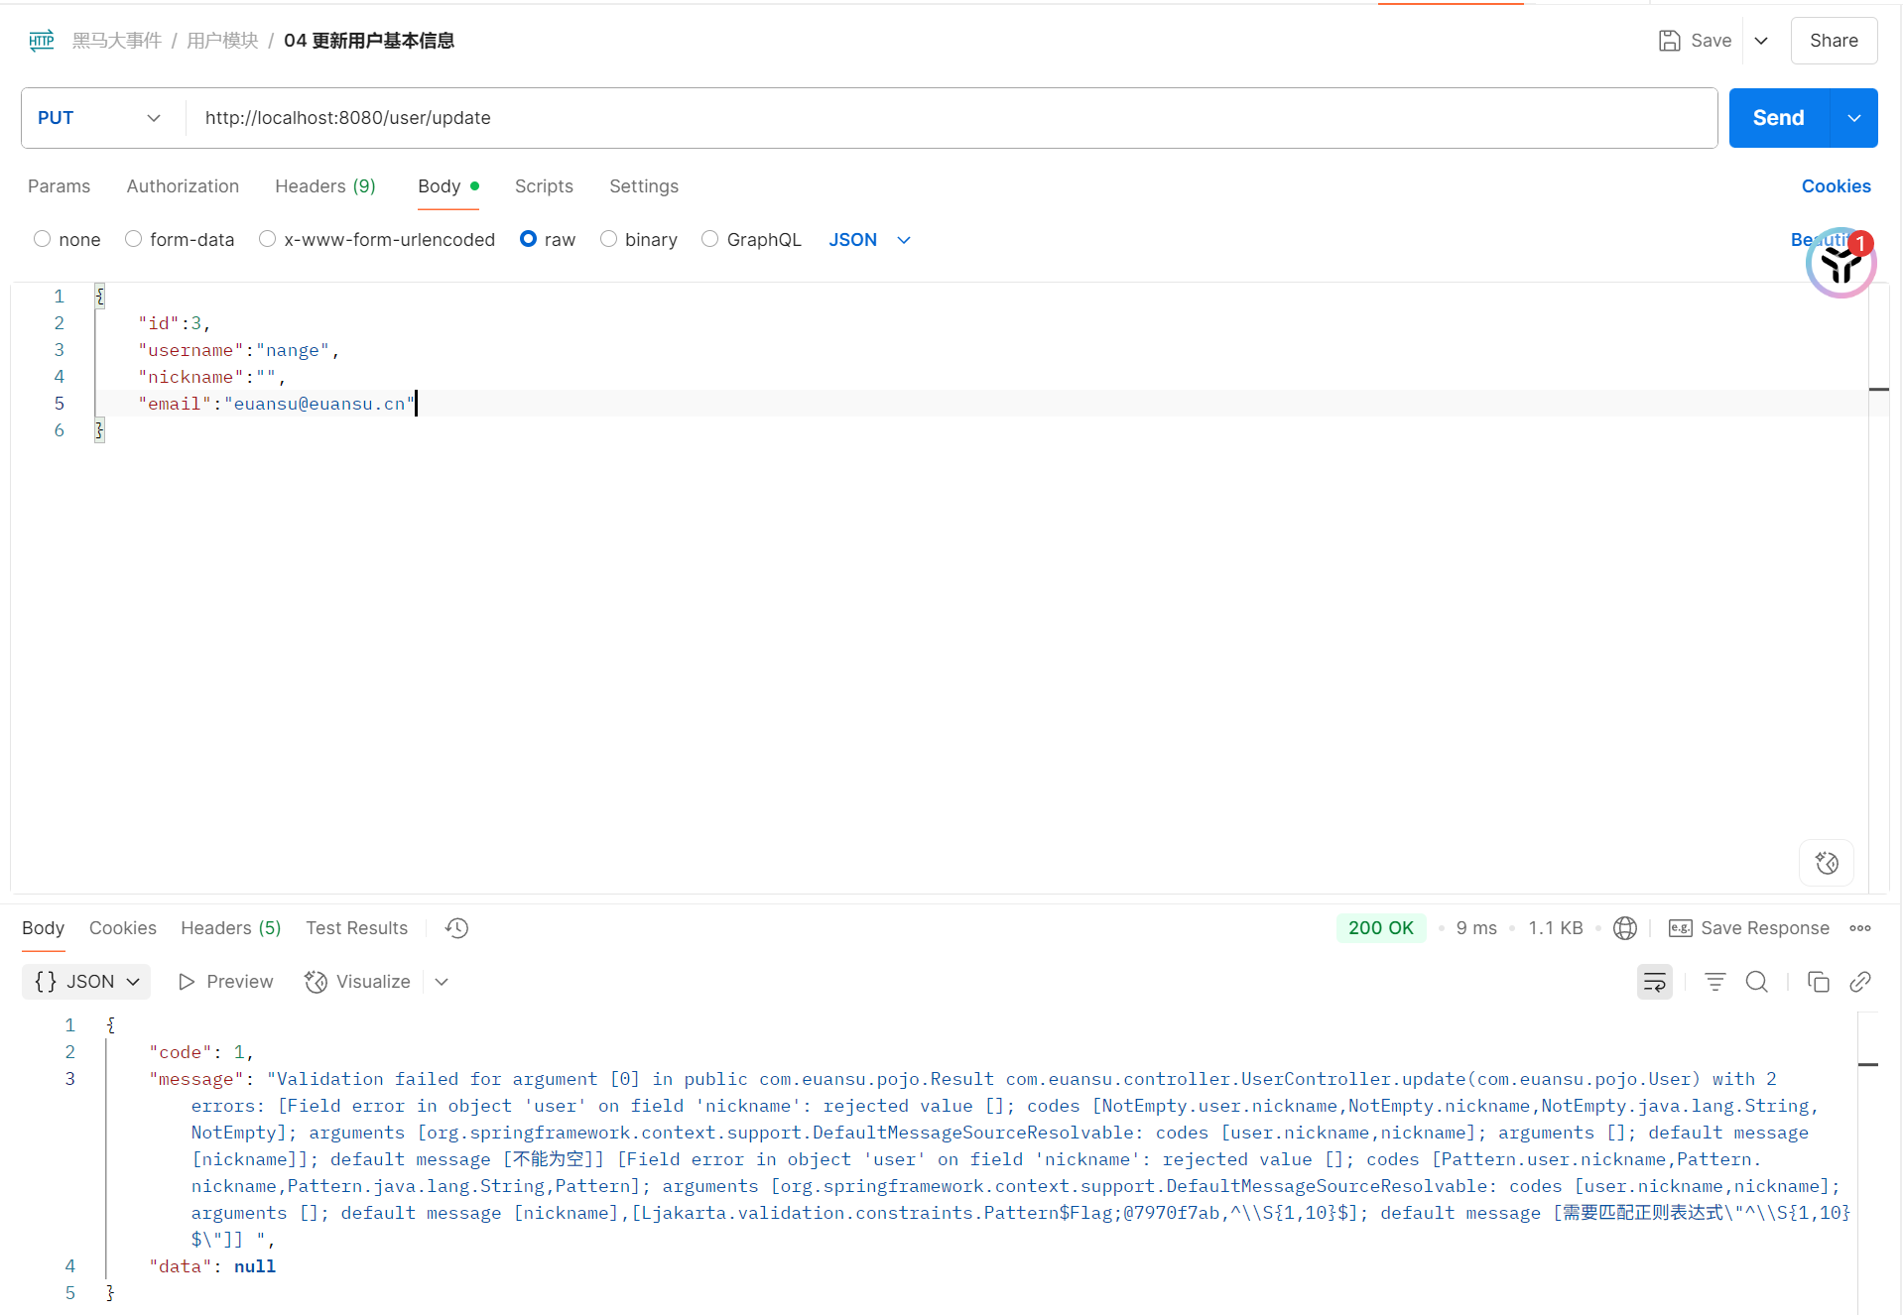Copy the response body to clipboard

1818,982
